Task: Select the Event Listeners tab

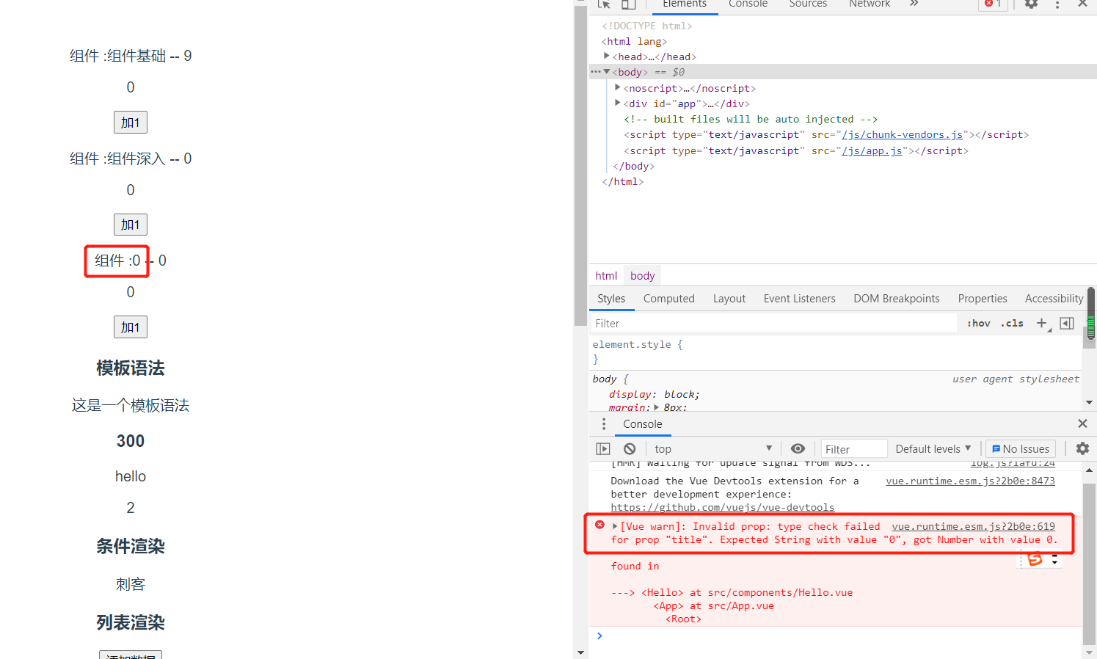Action: tap(800, 299)
